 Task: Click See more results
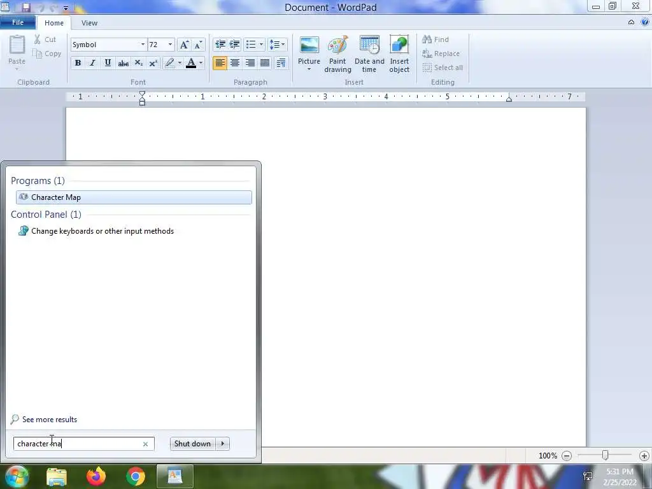(x=44, y=419)
